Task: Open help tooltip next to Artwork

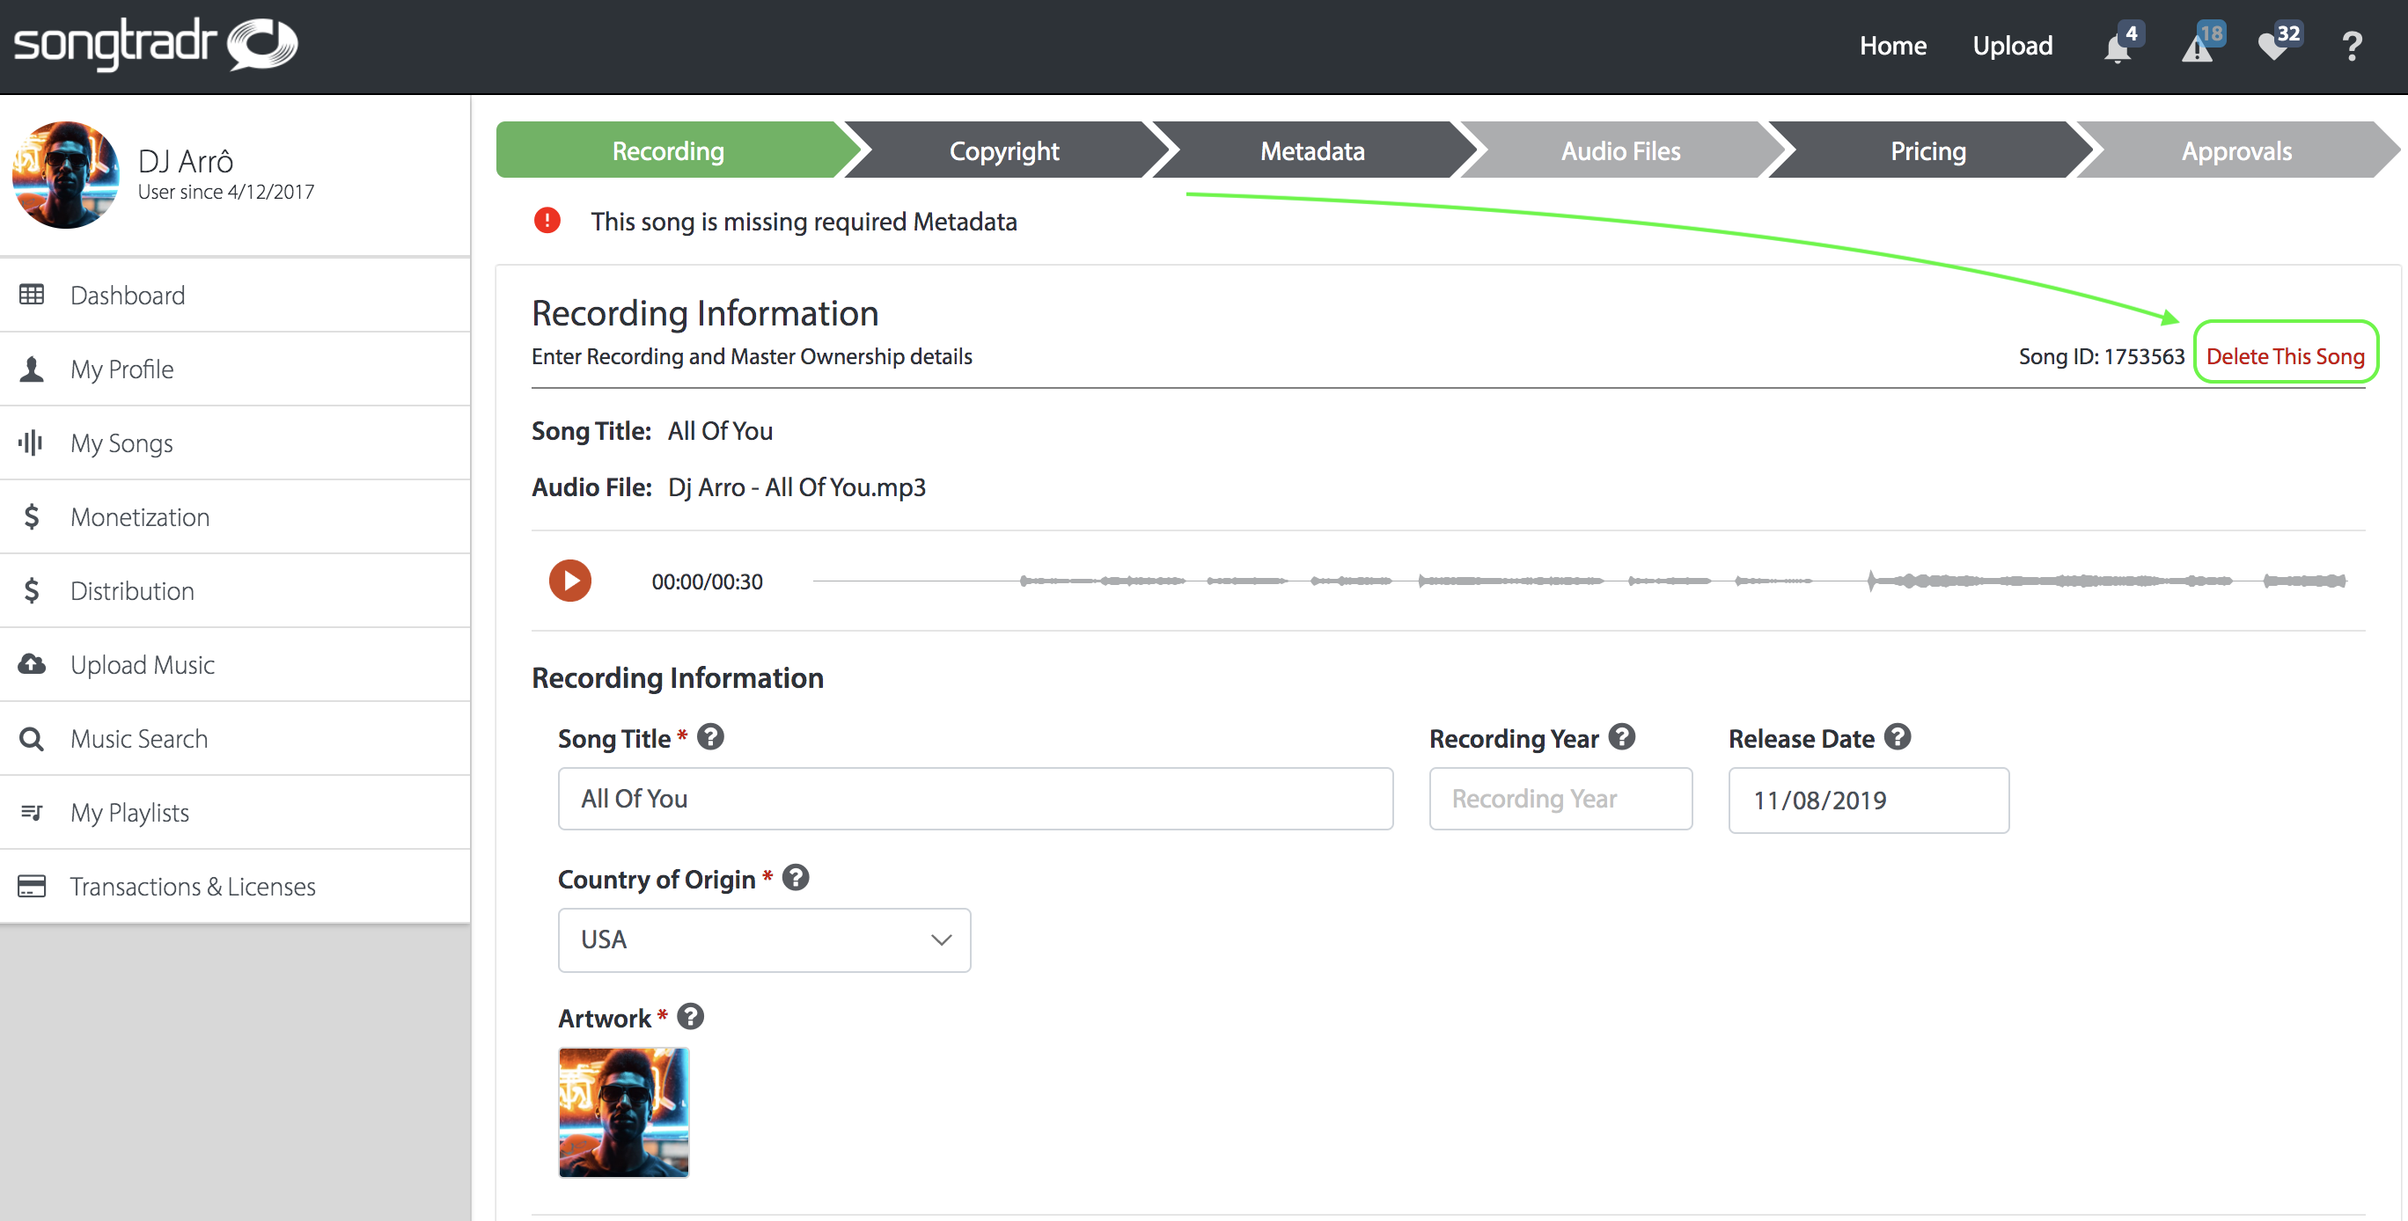Action: 691,1016
